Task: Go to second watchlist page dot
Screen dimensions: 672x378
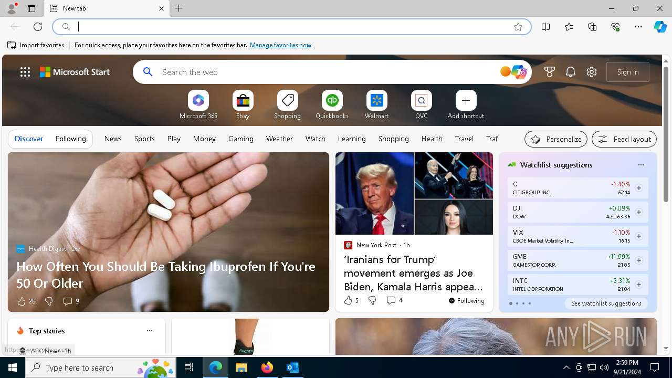Action: pos(517,303)
